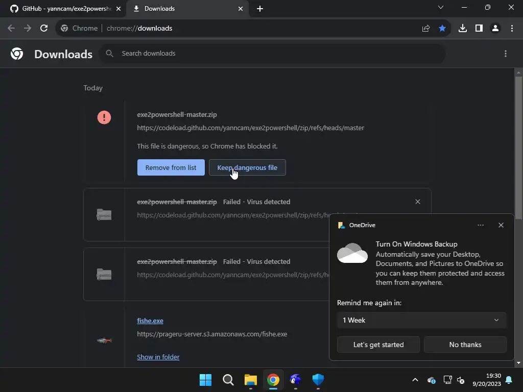Click the Chrome taskbar icon
Viewport: 523px width, 392px height.
tap(273, 380)
